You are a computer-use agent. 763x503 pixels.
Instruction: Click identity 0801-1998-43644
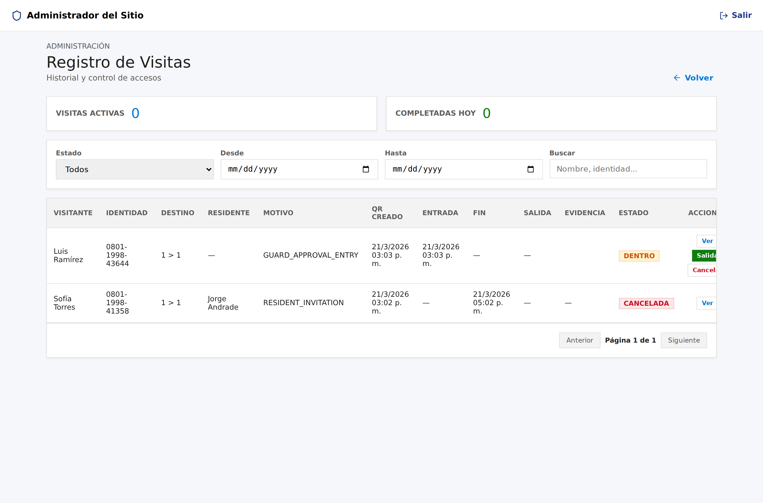point(117,255)
